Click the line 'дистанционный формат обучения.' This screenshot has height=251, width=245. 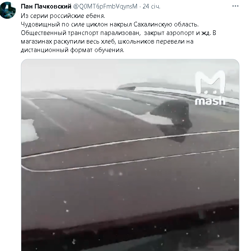72,50
